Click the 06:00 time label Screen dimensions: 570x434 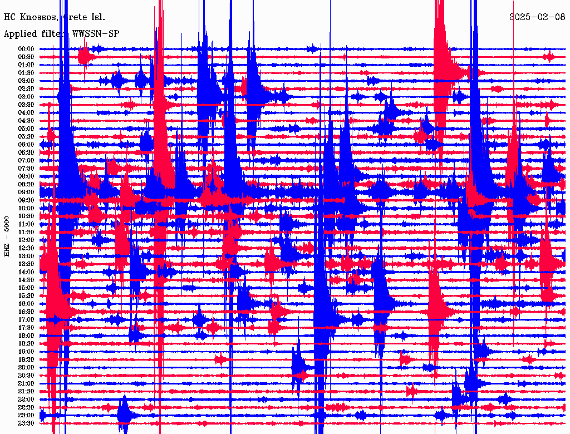tap(26, 145)
